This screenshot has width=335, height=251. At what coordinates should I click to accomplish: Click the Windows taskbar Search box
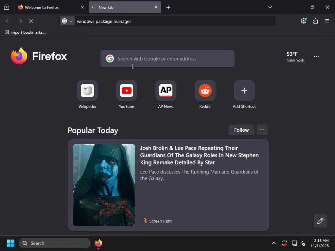[55, 243]
